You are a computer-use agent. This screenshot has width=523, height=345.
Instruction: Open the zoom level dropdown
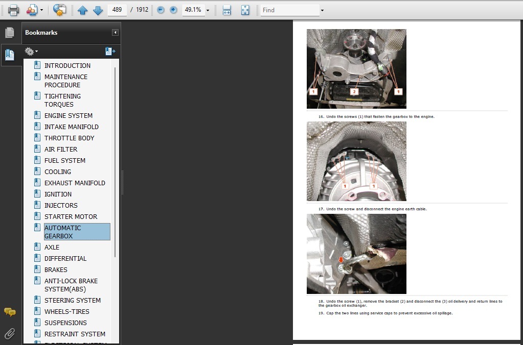pyautogui.click(x=208, y=10)
